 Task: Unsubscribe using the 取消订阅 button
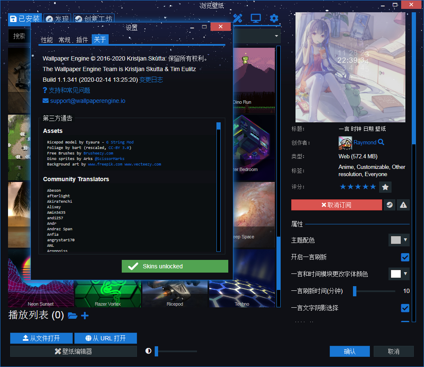pyautogui.click(x=336, y=205)
